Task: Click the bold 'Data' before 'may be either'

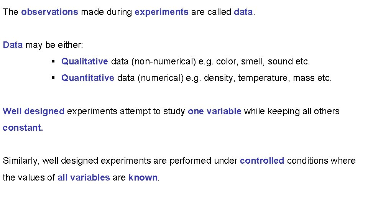Action: tap(13, 44)
